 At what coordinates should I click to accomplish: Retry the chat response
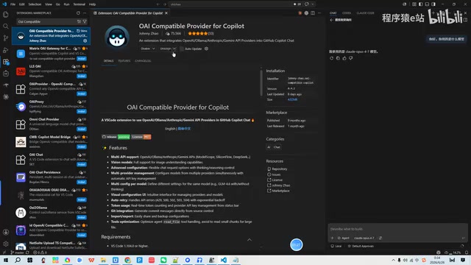tap(332, 58)
